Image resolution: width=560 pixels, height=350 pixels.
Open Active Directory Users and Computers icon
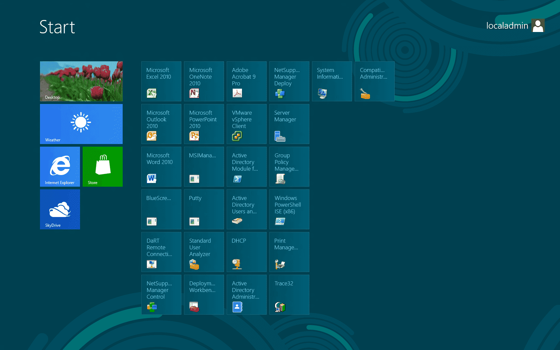(237, 221)
